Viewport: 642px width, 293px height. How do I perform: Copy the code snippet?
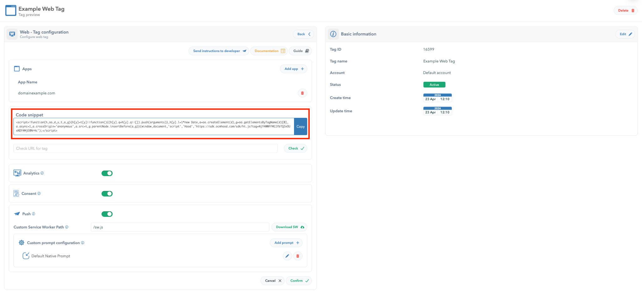[x=300, y=127]
